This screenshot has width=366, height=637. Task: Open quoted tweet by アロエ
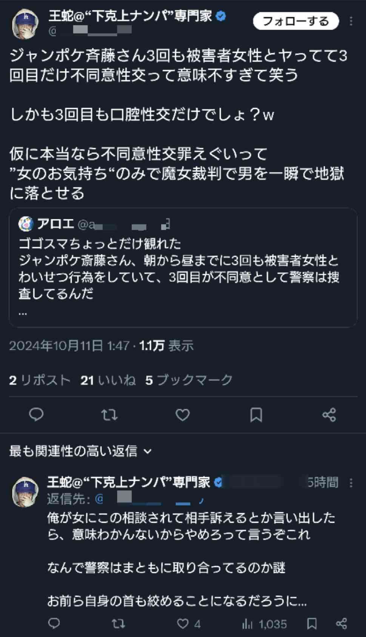[x=183, y=268]
